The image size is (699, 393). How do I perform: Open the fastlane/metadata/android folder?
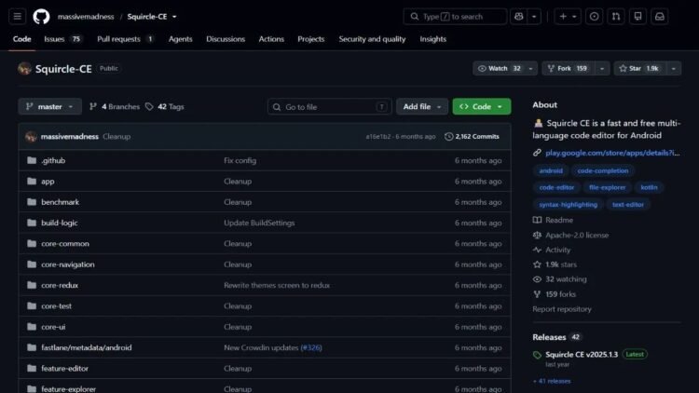tap(87, 347)
